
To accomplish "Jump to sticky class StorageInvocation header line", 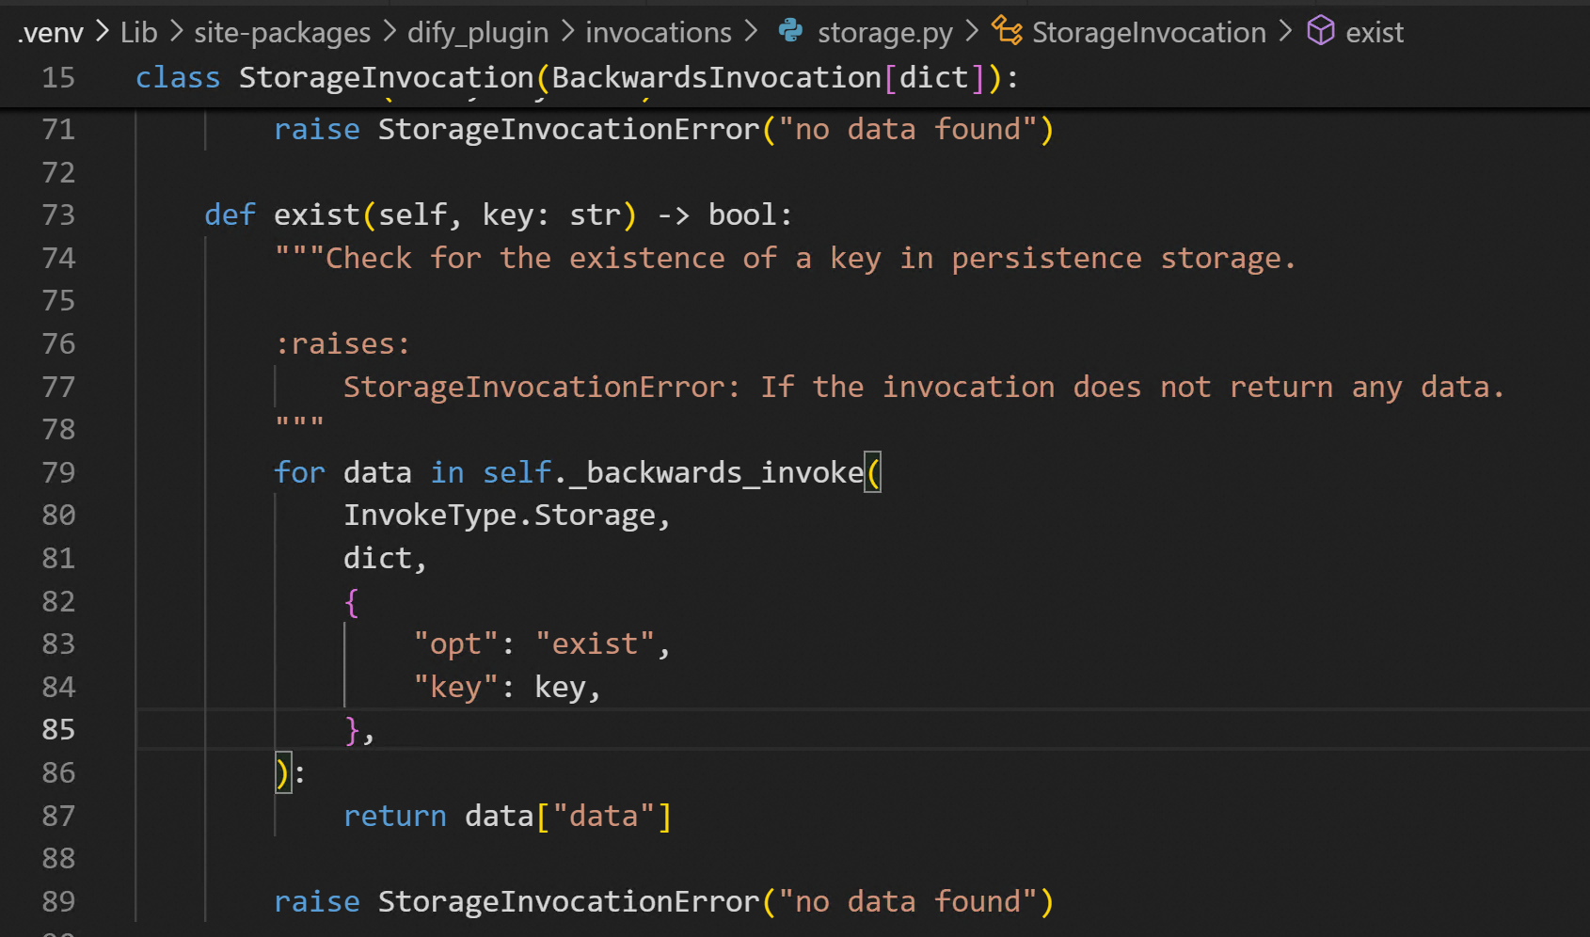I will coord(386,77).
